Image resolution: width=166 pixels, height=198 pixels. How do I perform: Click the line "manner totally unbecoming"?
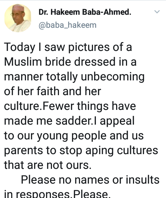click(74, 77)
